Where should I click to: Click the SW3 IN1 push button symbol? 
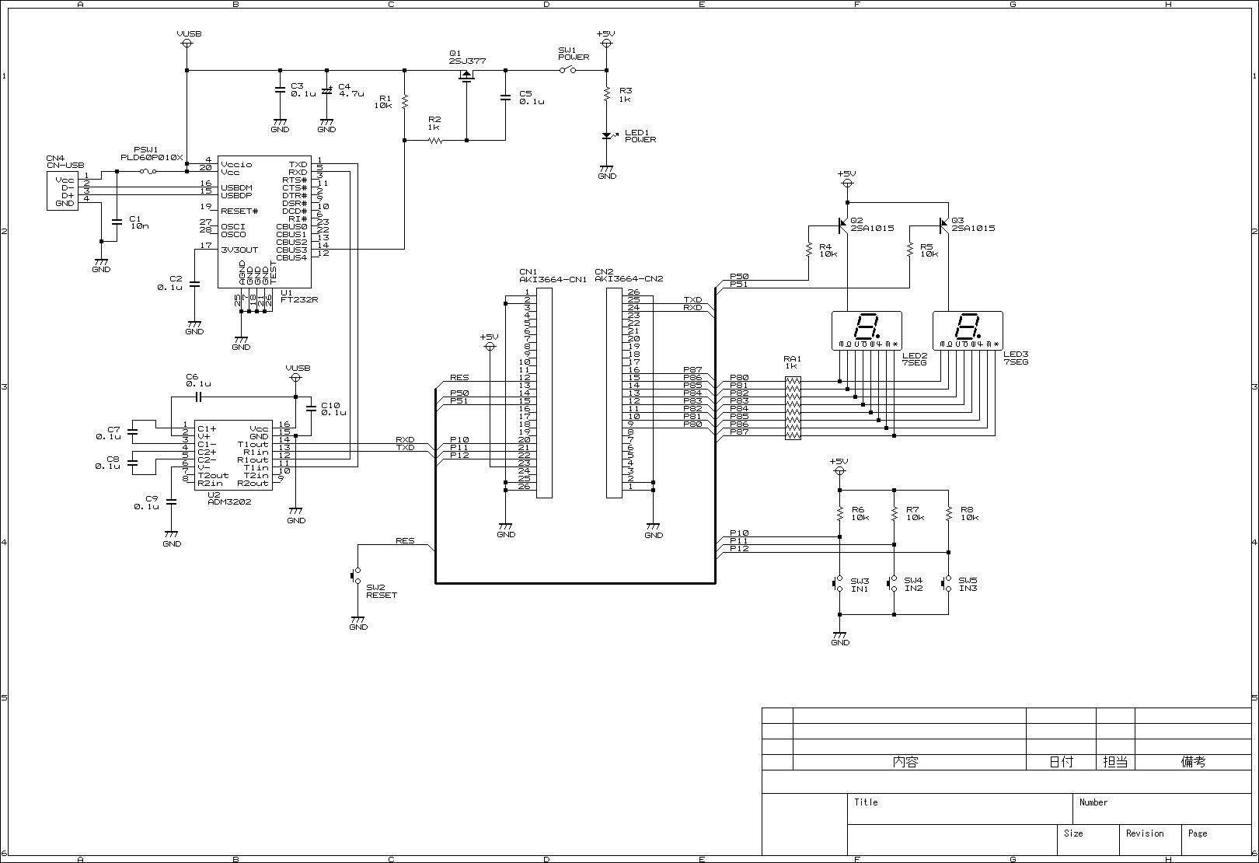click(839, 584)
